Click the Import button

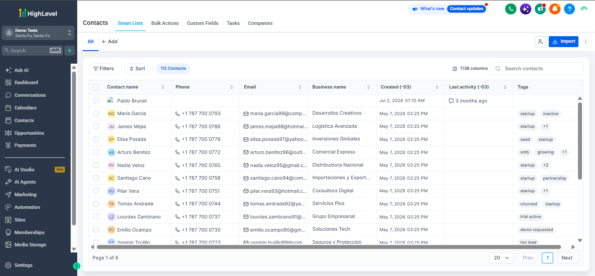click(x=564, y=41)
